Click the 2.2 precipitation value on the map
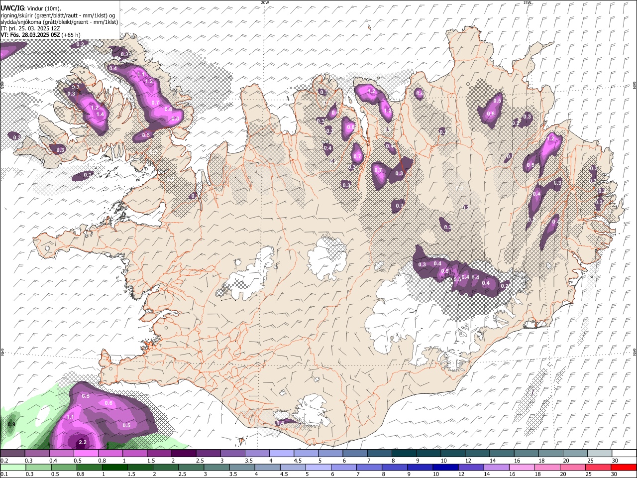637x478 pixels. click(83, 442)
